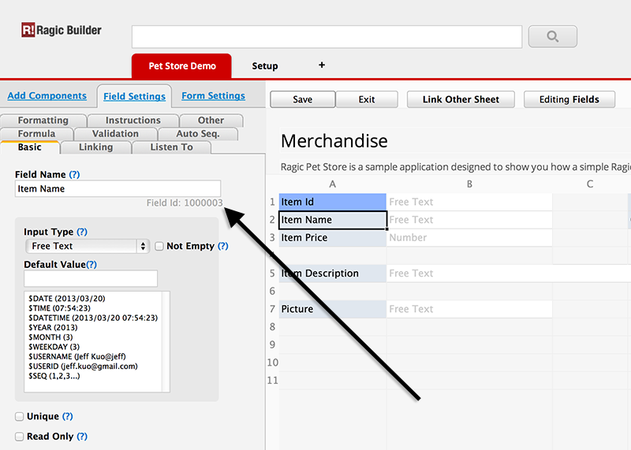Viewport: 631px width, 450px height.
Task: Select the Validation sub-tab
Action: tap(115, 133)
